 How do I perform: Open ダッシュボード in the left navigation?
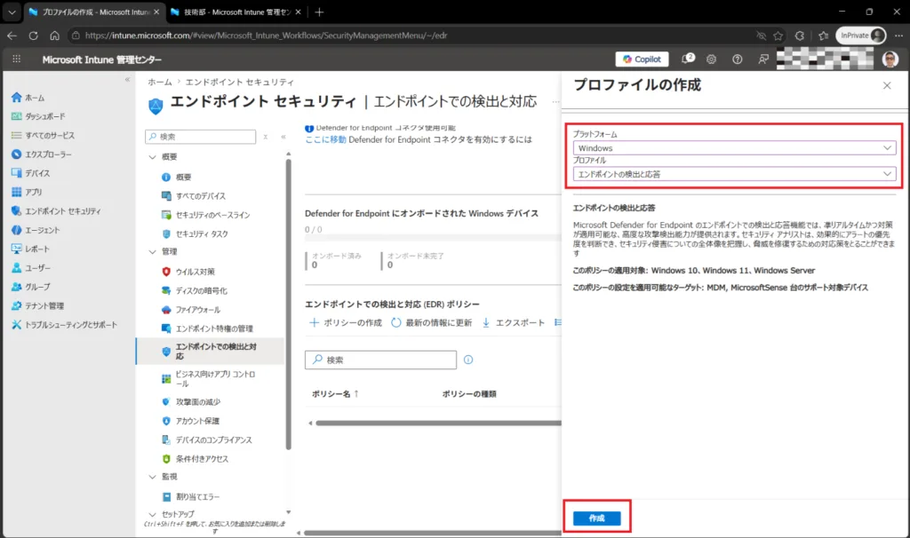pyautogui.click(x=38, y=116)
